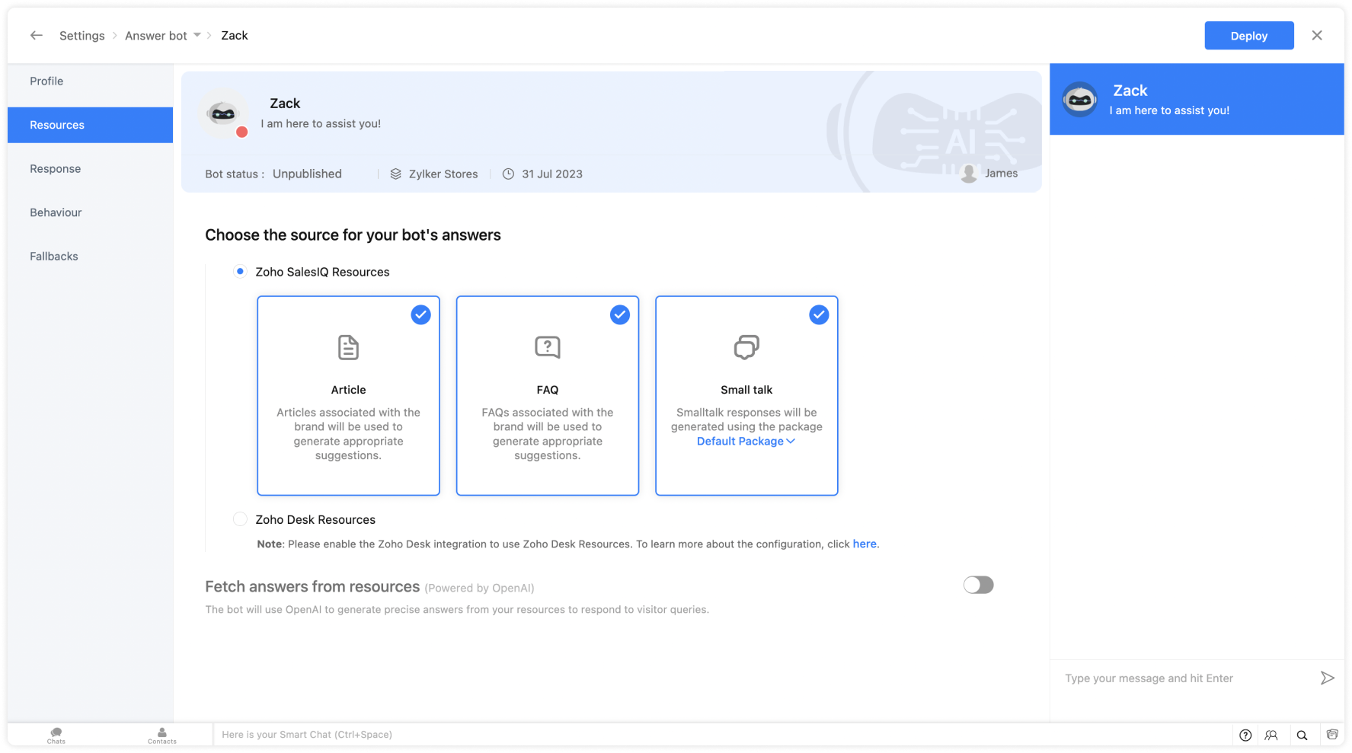Viewport: 1352px width, 753px height.
Task: Click the FAQ question mark icon
Action: pos(548,347)
